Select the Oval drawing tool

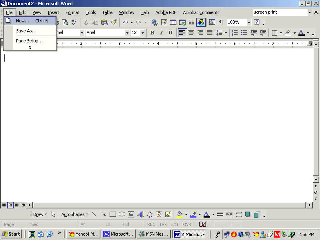click(122, 214)
